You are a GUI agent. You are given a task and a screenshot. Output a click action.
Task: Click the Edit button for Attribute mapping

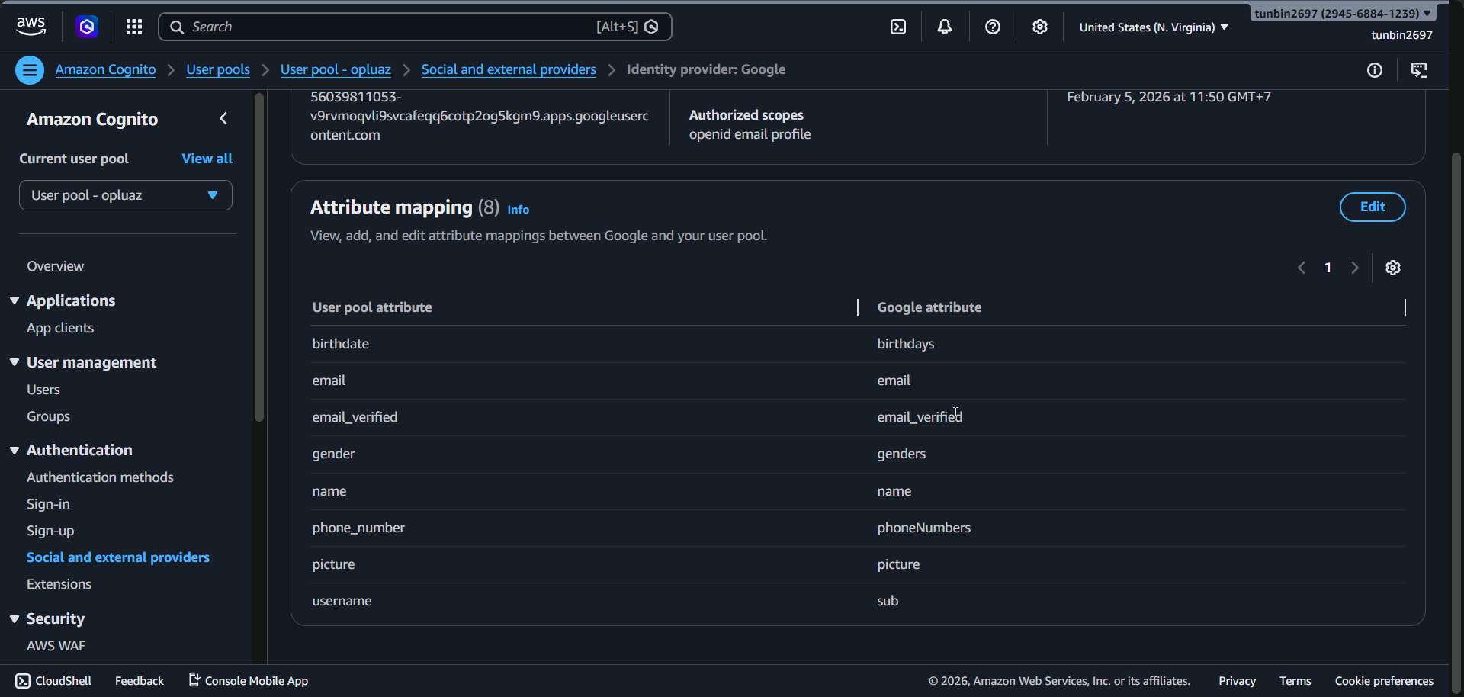coord(1372,207)
